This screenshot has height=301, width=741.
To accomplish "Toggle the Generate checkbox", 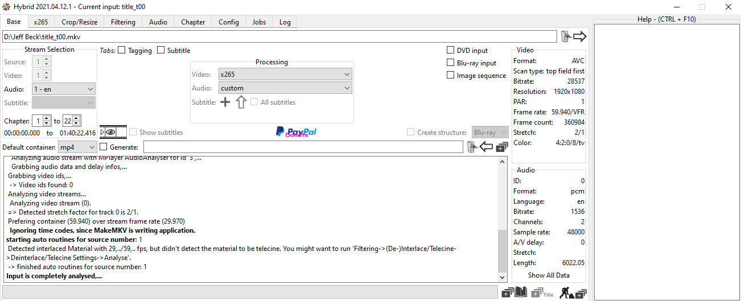I will click(104, 147).
